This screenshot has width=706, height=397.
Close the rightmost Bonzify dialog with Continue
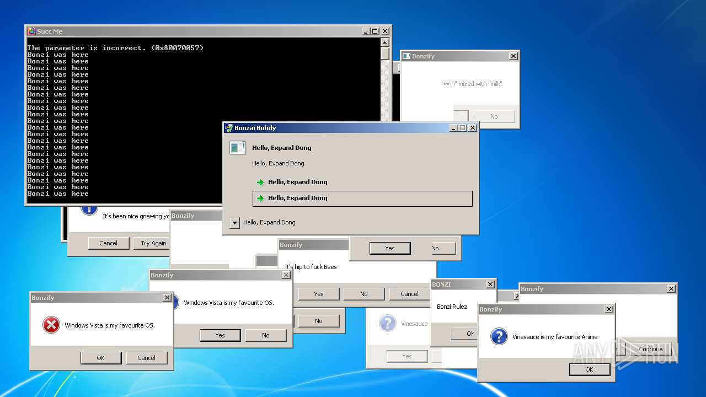(x=671, y=289)
